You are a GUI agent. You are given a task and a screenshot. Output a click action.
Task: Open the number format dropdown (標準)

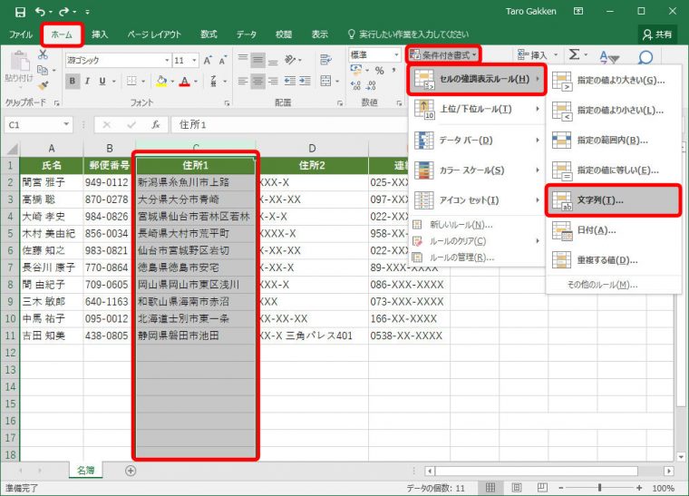(396, 55)
